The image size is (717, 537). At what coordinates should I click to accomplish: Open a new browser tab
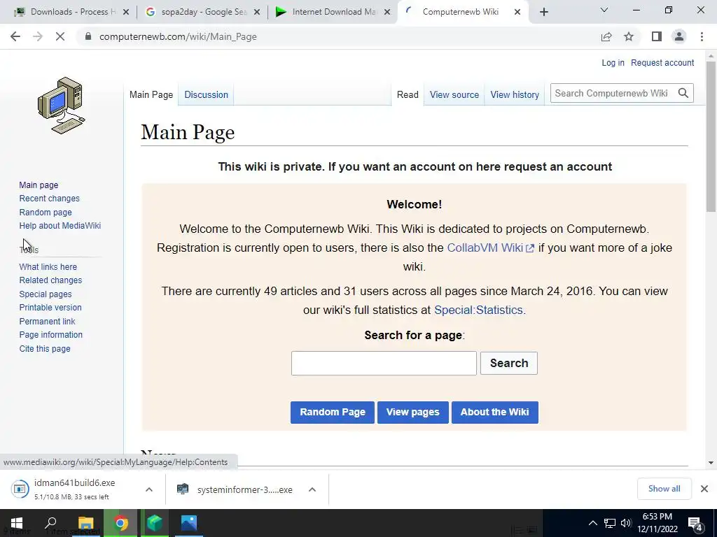[543, 12]
